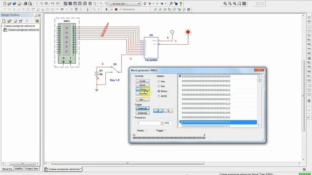
Task: Run the simulation
Action: pos(107,9)
